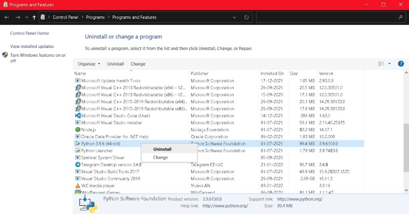Select Visual C++ 2013 Redistributable (x64) icon
The height and width of the screenshot is (214, 409).
point(77,88)
